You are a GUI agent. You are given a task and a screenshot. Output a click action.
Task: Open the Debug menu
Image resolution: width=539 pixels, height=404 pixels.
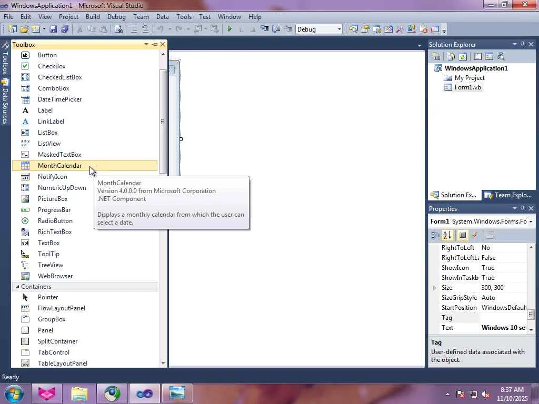[x=116, y=16]
